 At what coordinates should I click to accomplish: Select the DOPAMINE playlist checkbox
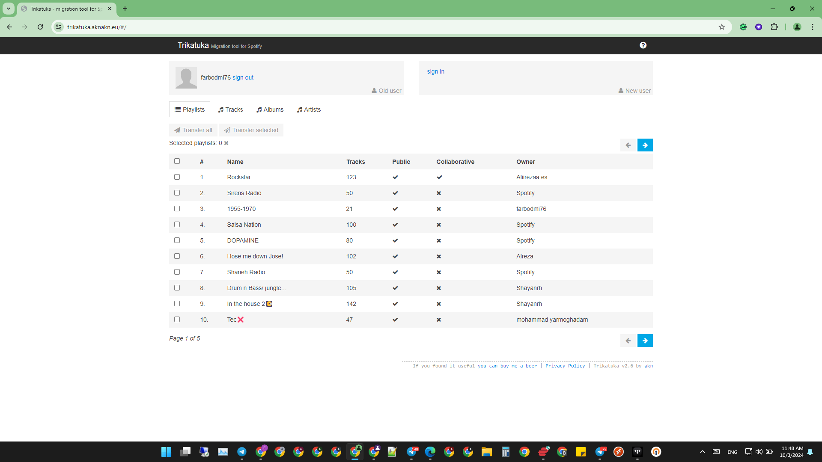[177, 240]
